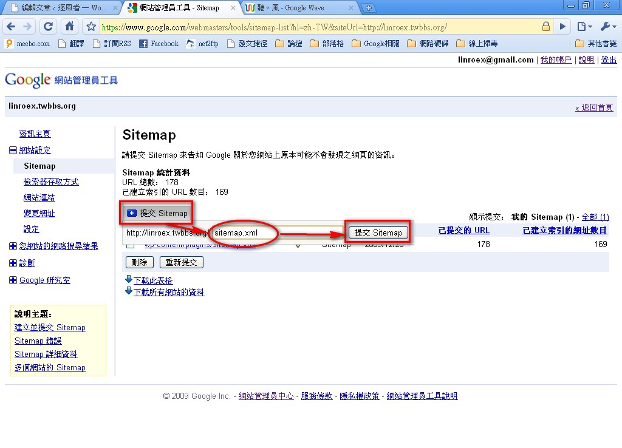Reload the page with the refresh icon

pyautogui.click(x=49, y=27)
